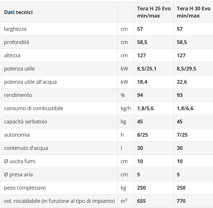Click the 'contenuto d'acqua' row label

point(26,148)
